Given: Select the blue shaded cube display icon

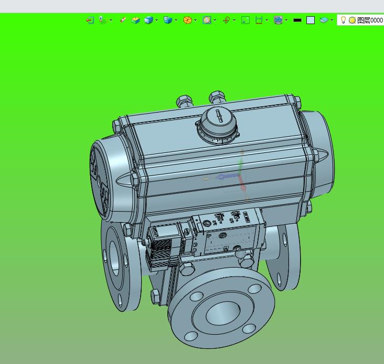Looking at the screenshot, I should point(148,20).
